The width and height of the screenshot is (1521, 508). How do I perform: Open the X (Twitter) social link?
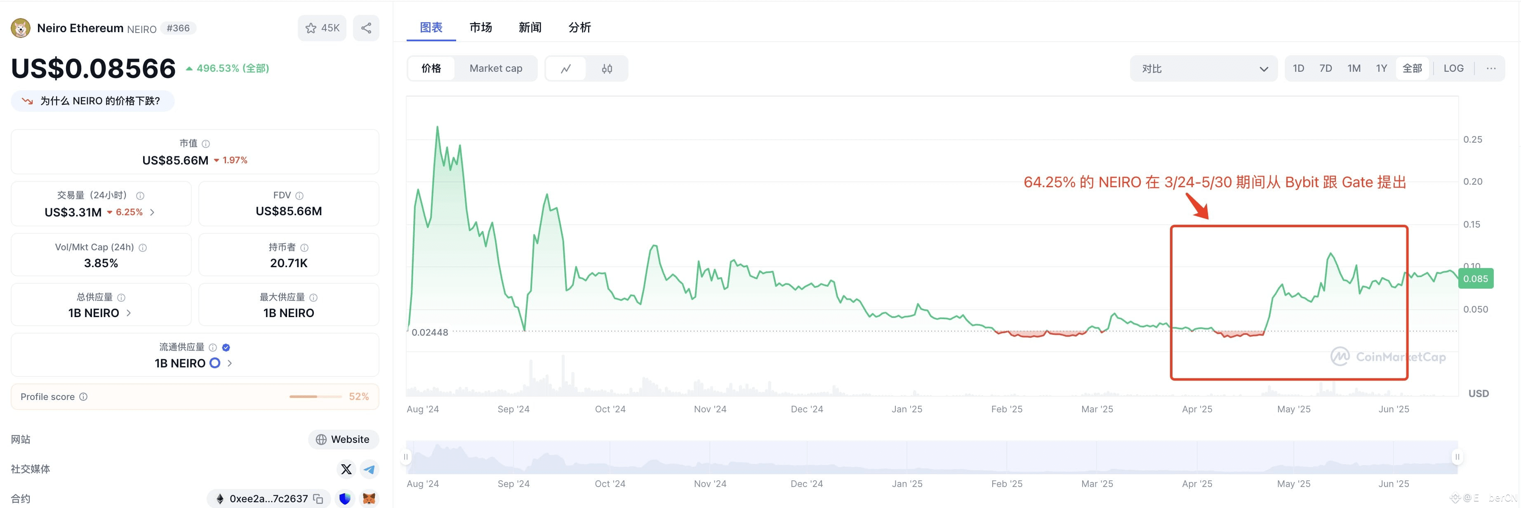point(346,469)
